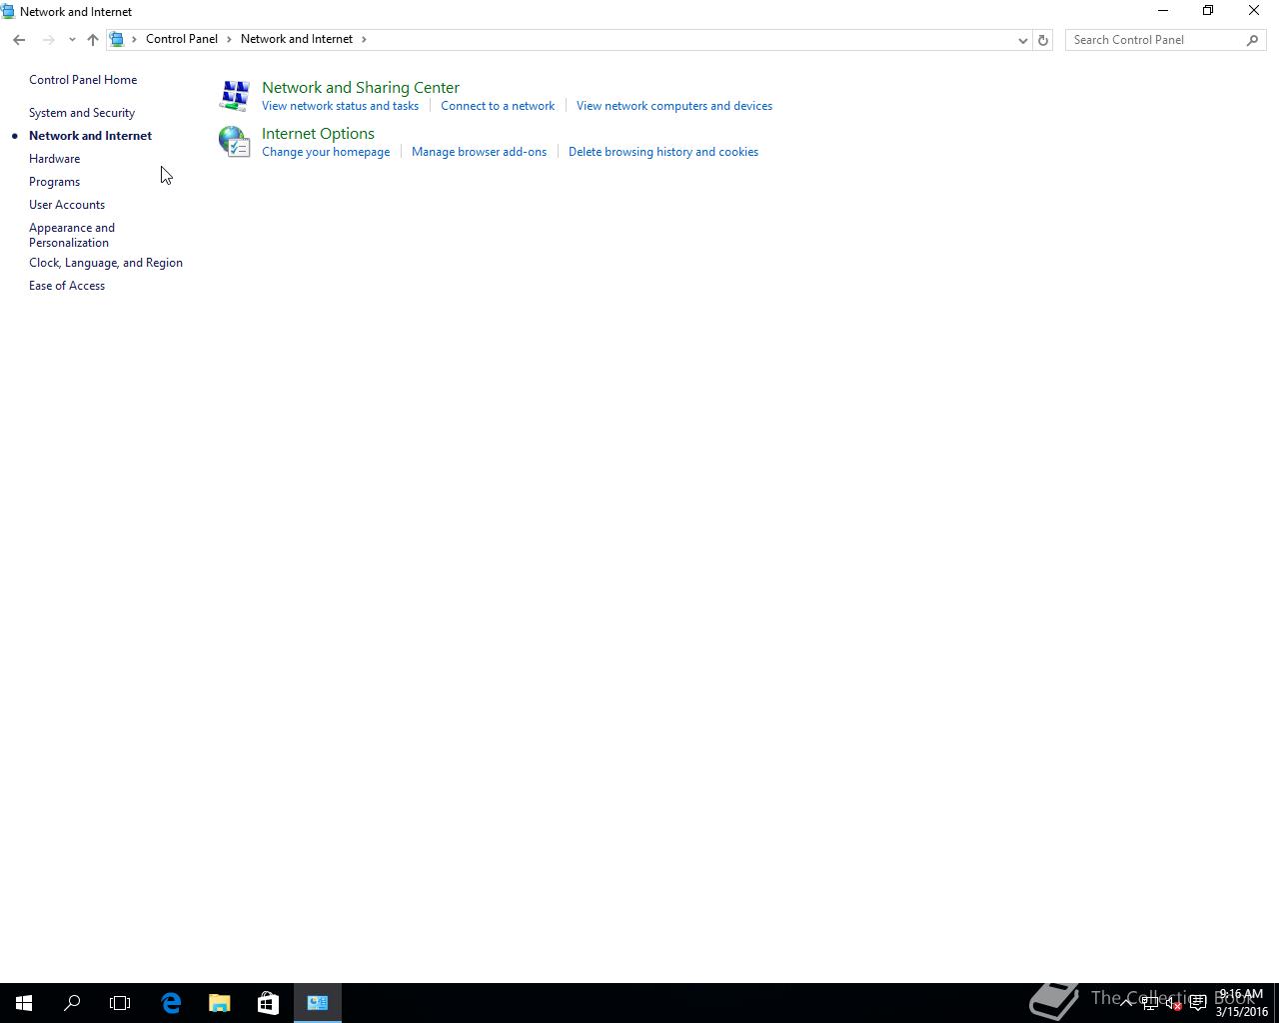
Task: Open the Windows Start menu
Action: click(24, 1003)
